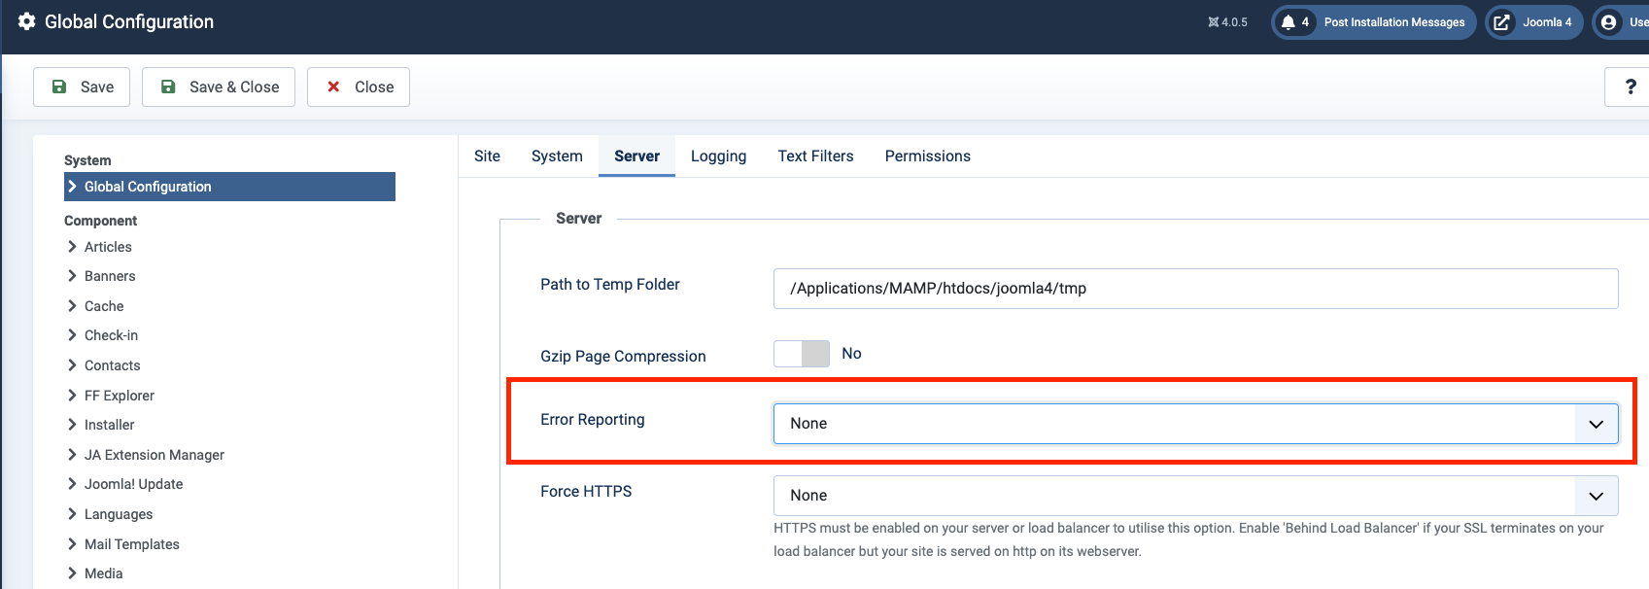
Task: Open the Error Reporting dropdown
Action: pyautogui.click(x=1195, y=424)
